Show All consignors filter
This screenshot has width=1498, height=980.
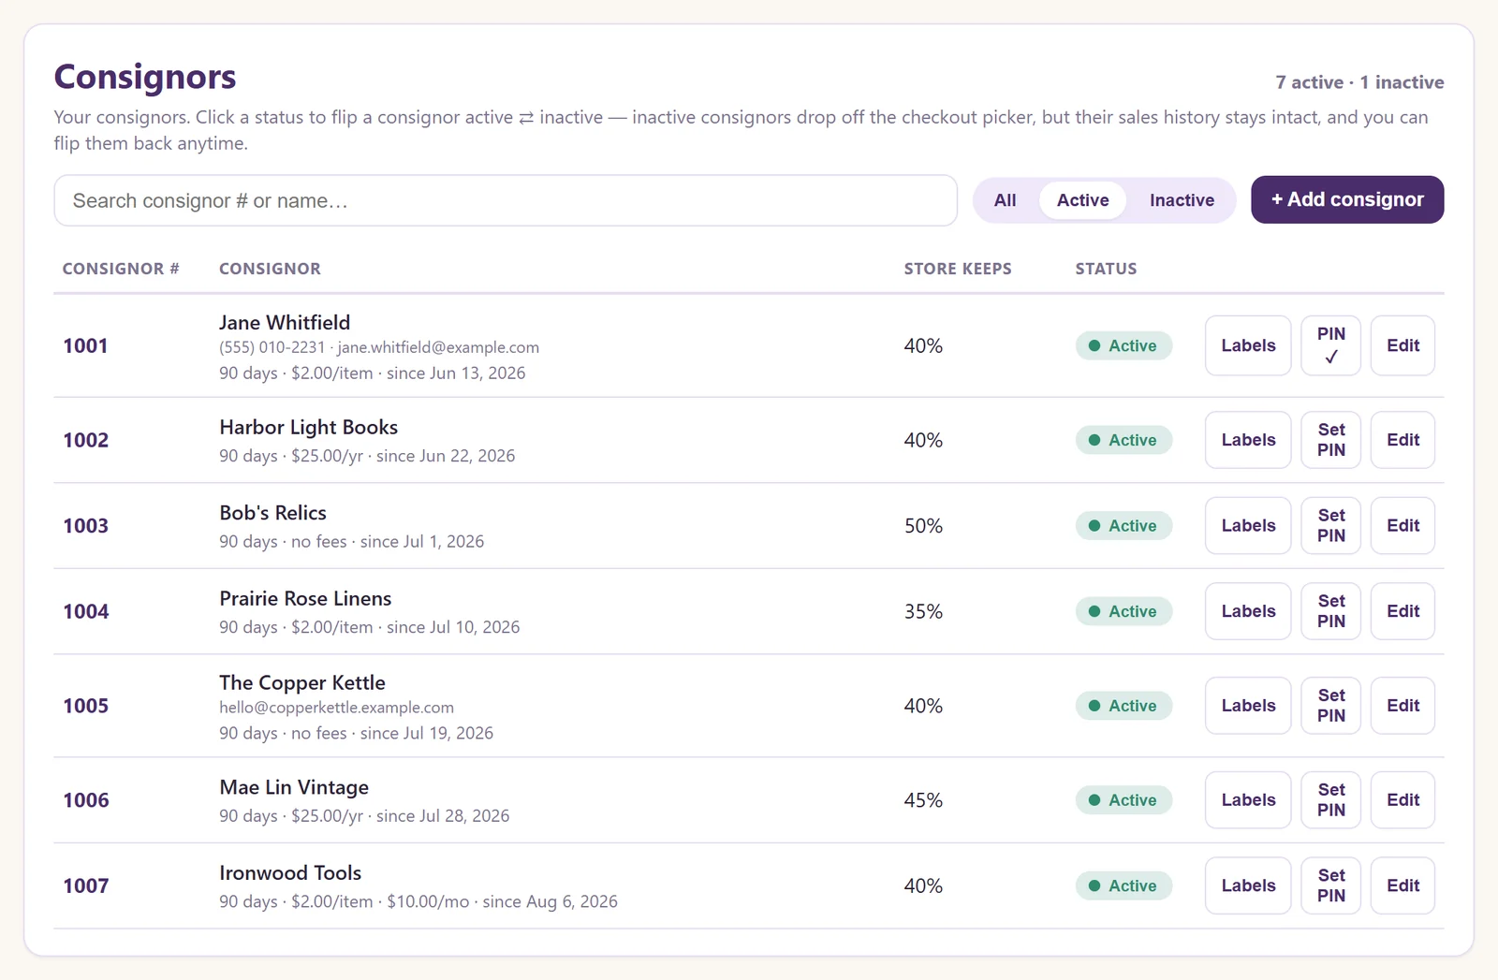pyautogui.click(x=1005, y=200)
